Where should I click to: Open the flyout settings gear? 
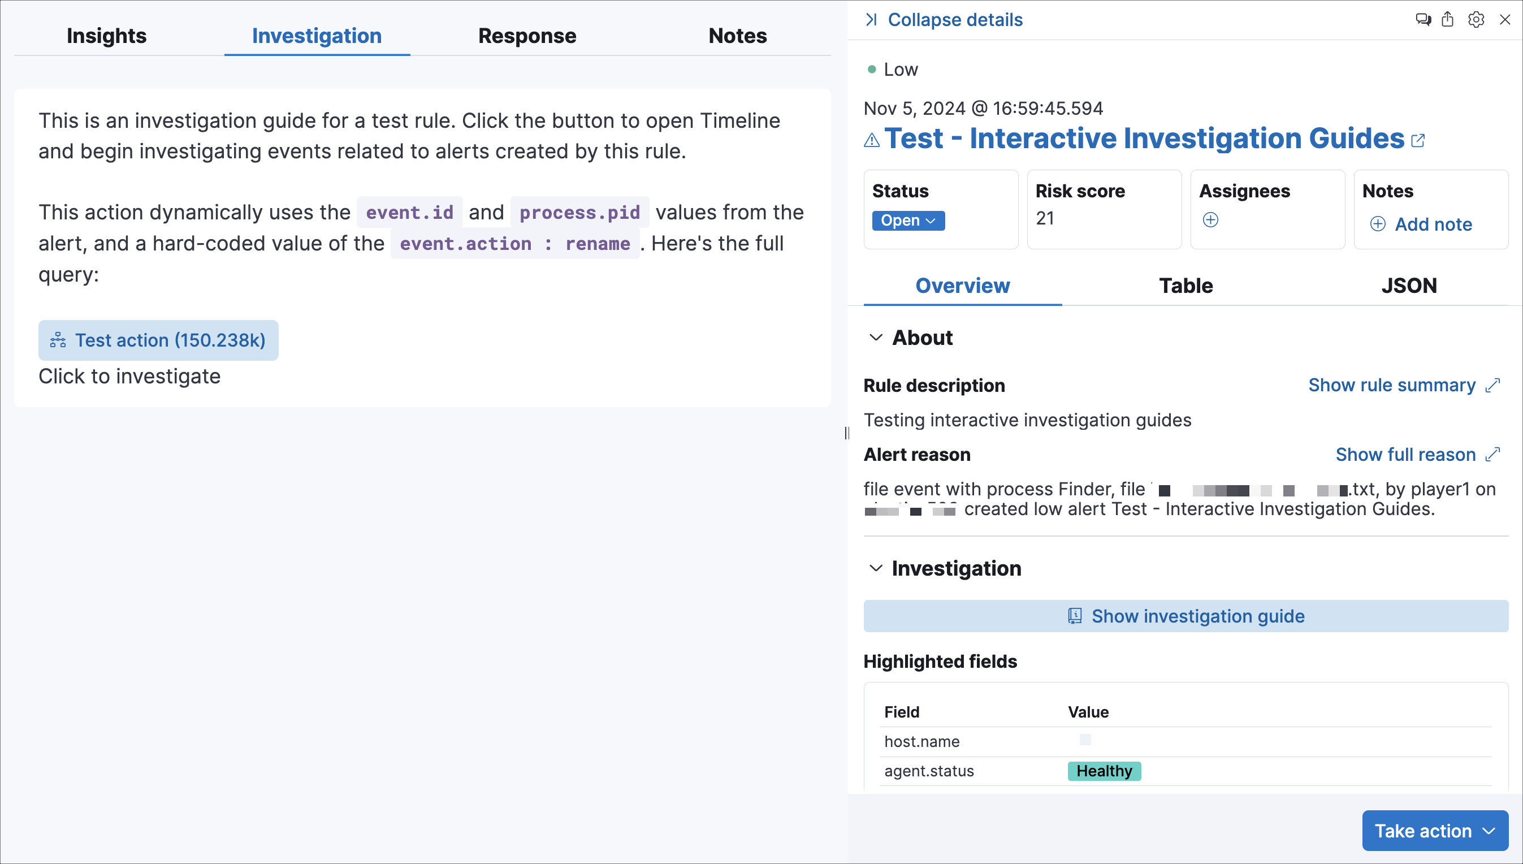click(x=1476, y=19)
